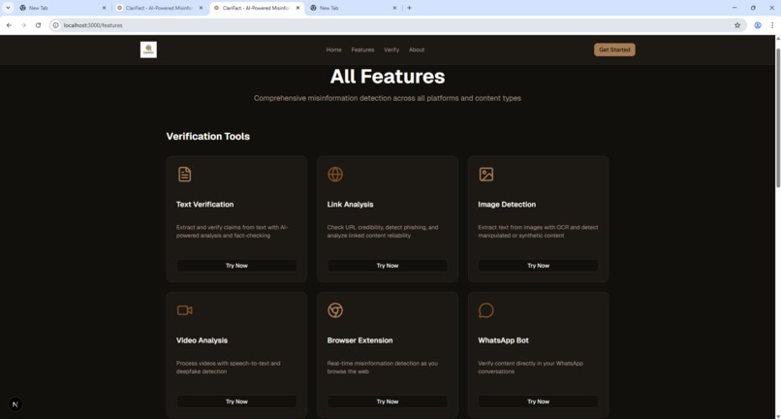Click Try Now under Image Detection
Image resolution: width=781 pixels, height=419 pixels.
(539, 266)
